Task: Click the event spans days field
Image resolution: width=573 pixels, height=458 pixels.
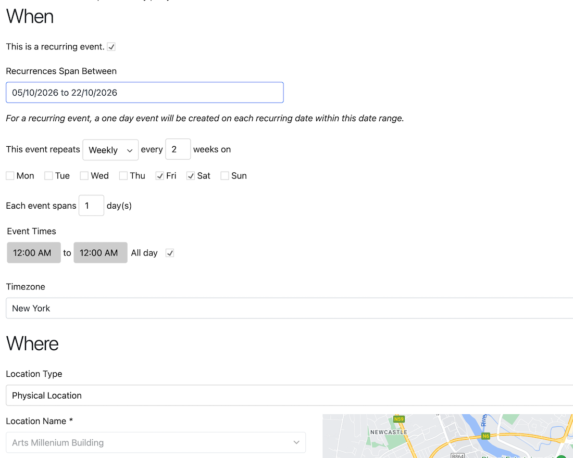Action: tap(91, 206)
